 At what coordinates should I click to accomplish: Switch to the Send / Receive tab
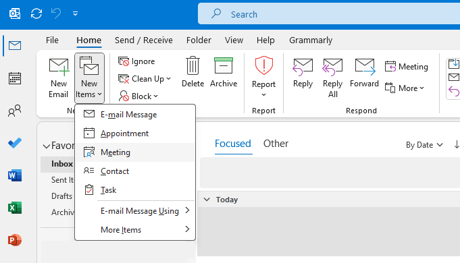[x=144, y=40]
